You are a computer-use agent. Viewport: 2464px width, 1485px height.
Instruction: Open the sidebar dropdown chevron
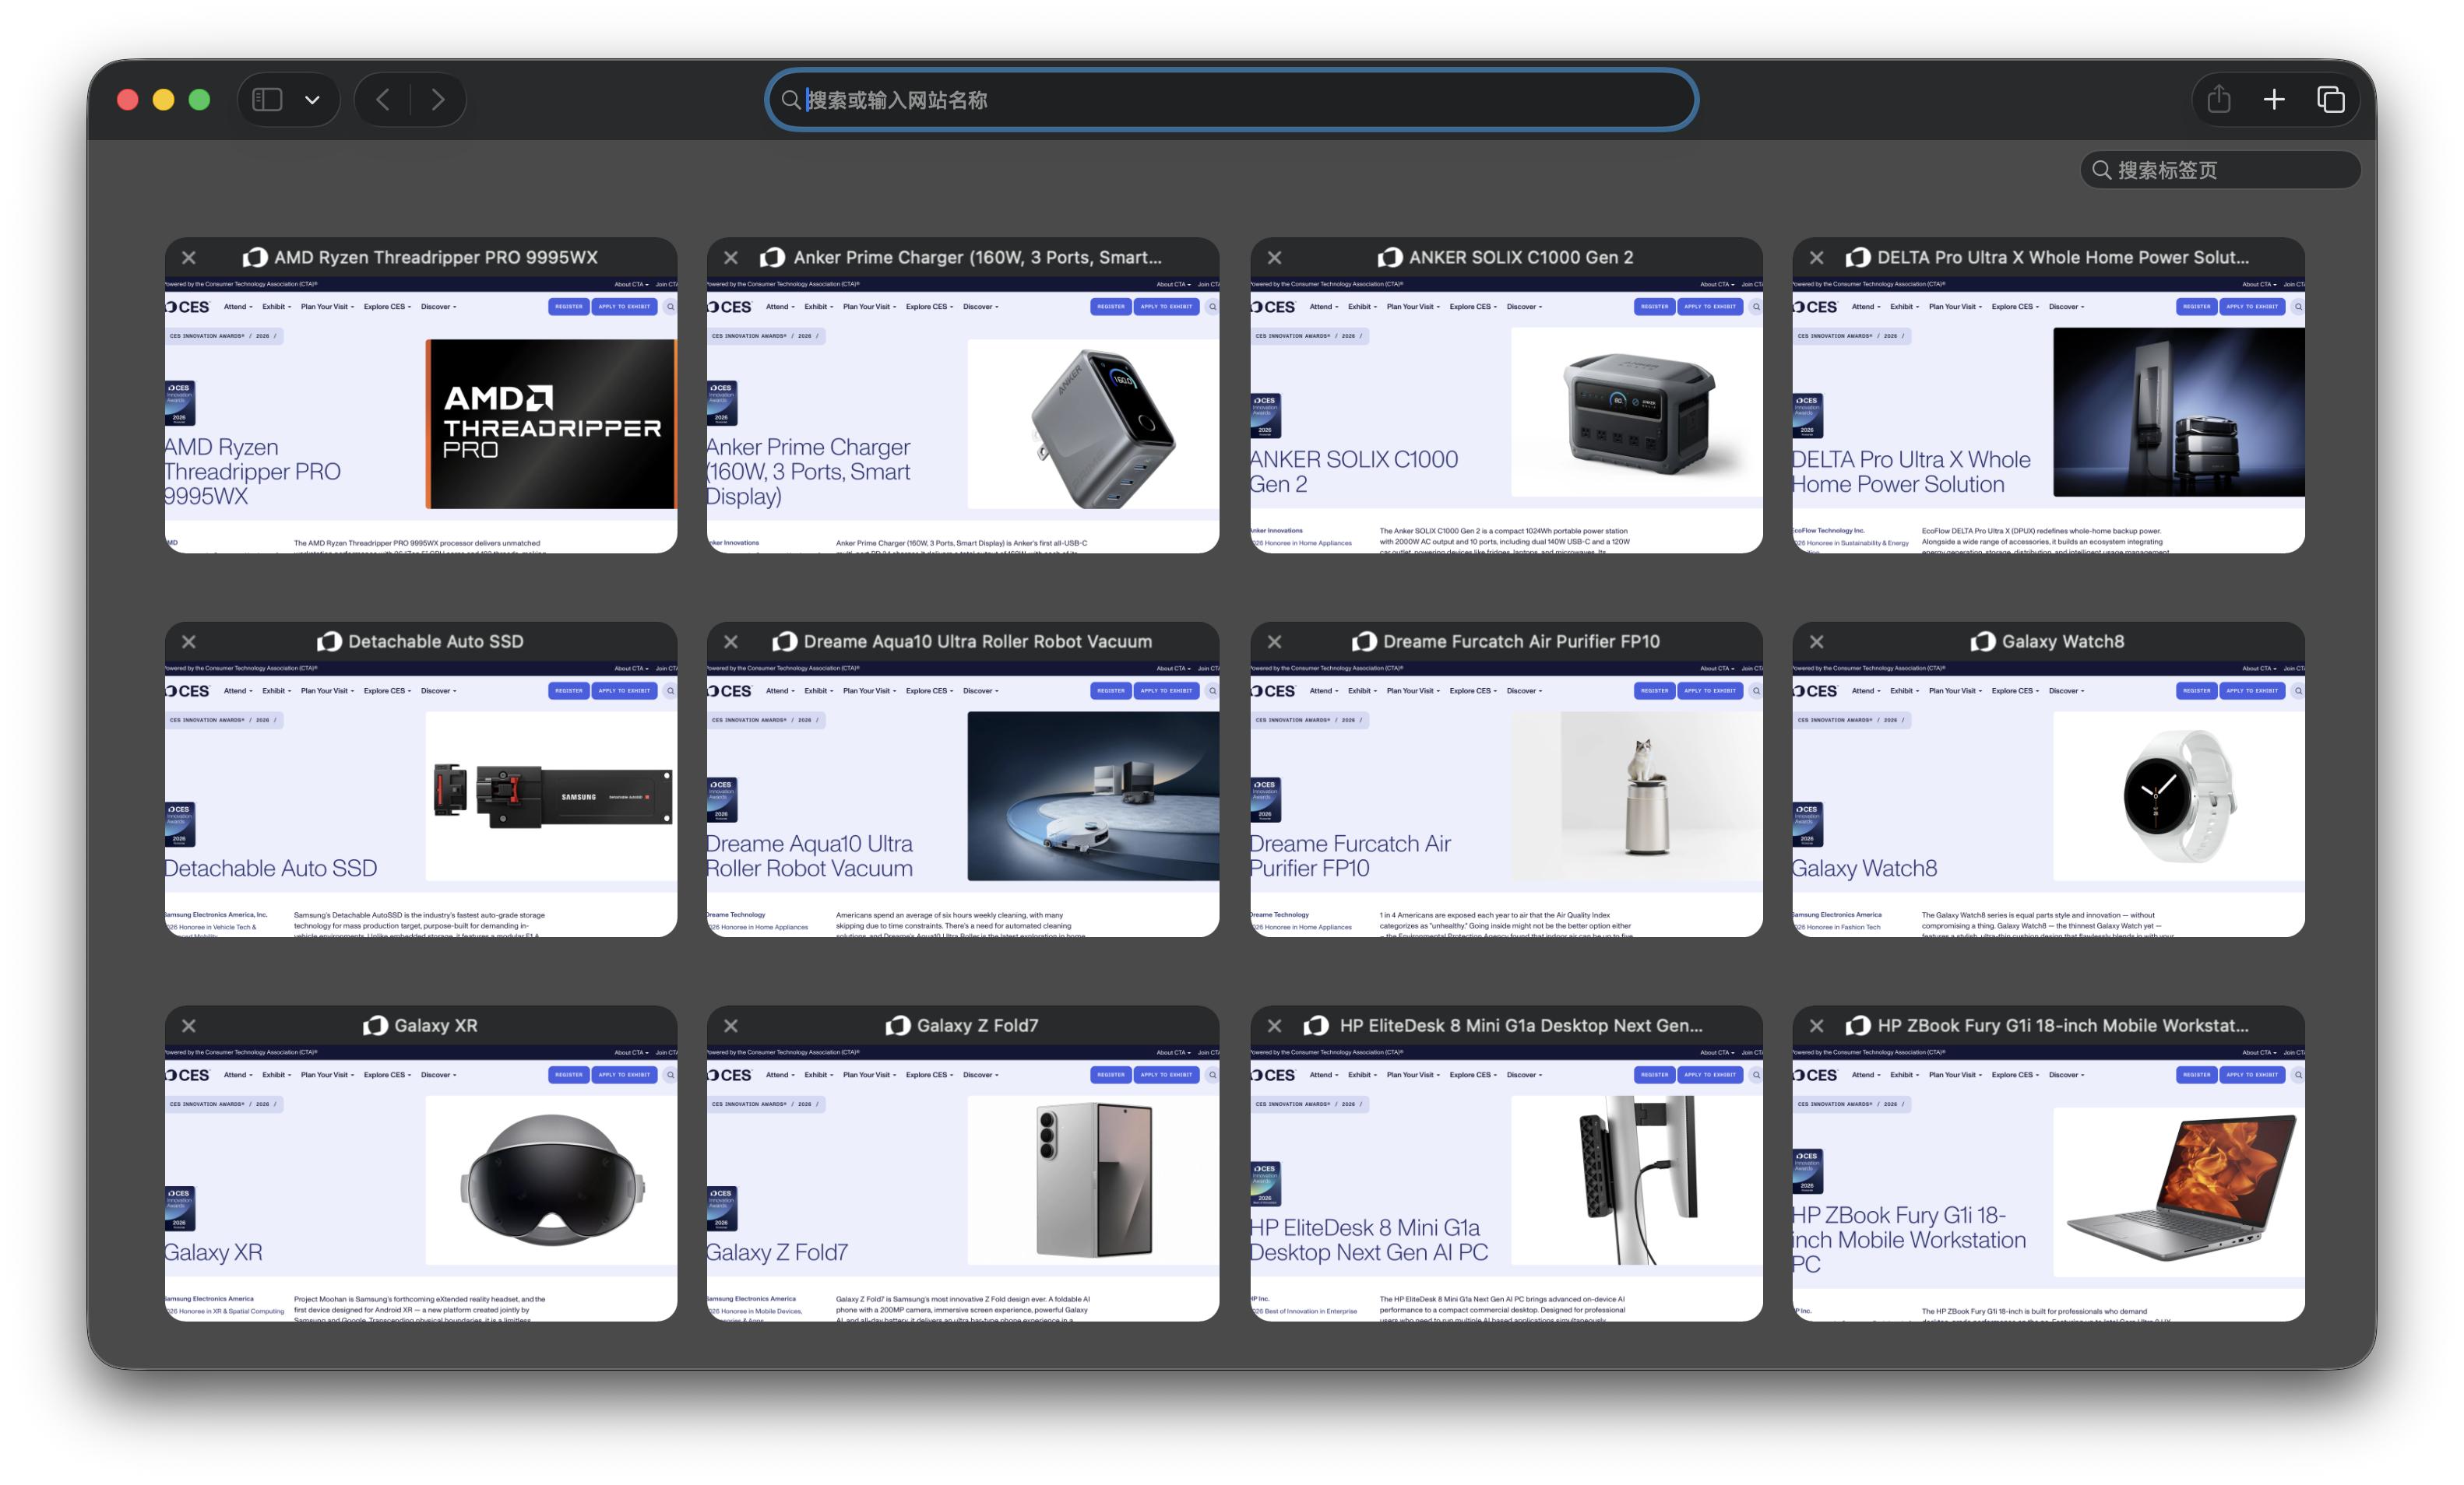(x=312, y=100)
